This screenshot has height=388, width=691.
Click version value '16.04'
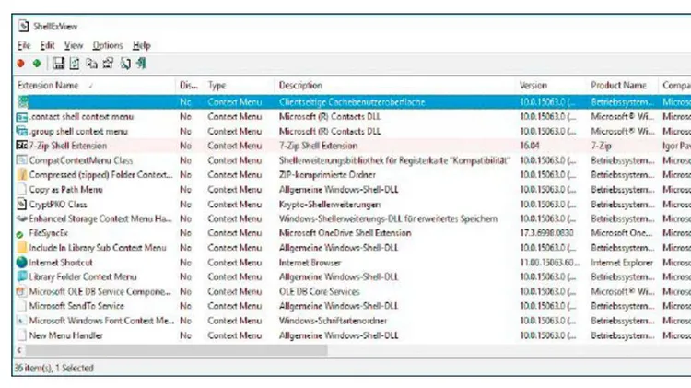point(530,146)
